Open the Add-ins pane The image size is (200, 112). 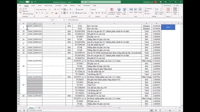click(x=168, y=10)
